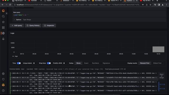
Task: Close the YouTube browser tab
Action: click(x=41, y=1)
